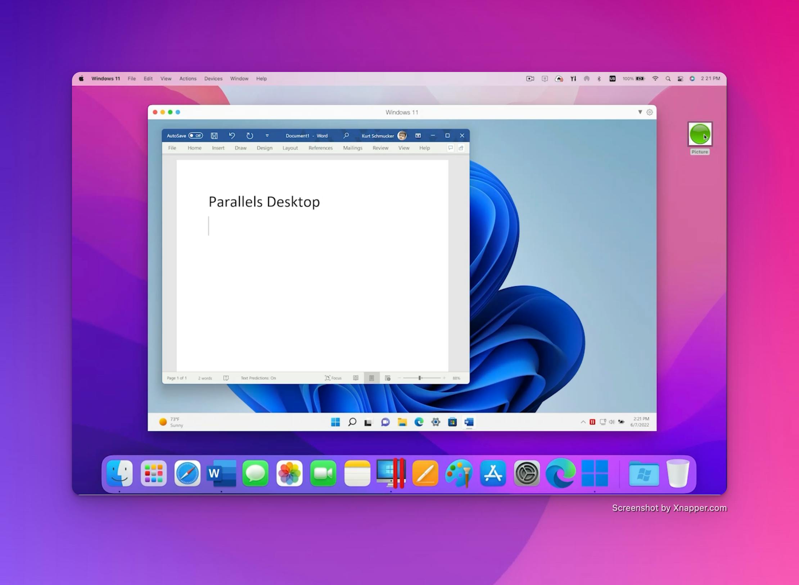Open Chat (Teams) on Windows taskbar
This screenshot has width=799, height=585.
coord(385,422)
